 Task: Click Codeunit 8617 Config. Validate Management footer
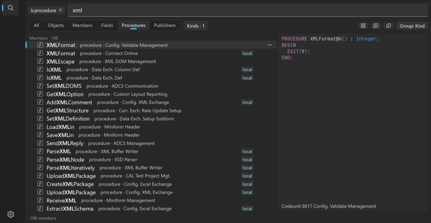point(329,206)
